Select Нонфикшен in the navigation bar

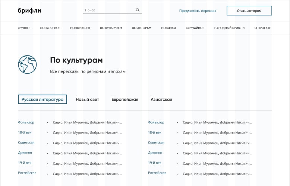click(80, 28)
